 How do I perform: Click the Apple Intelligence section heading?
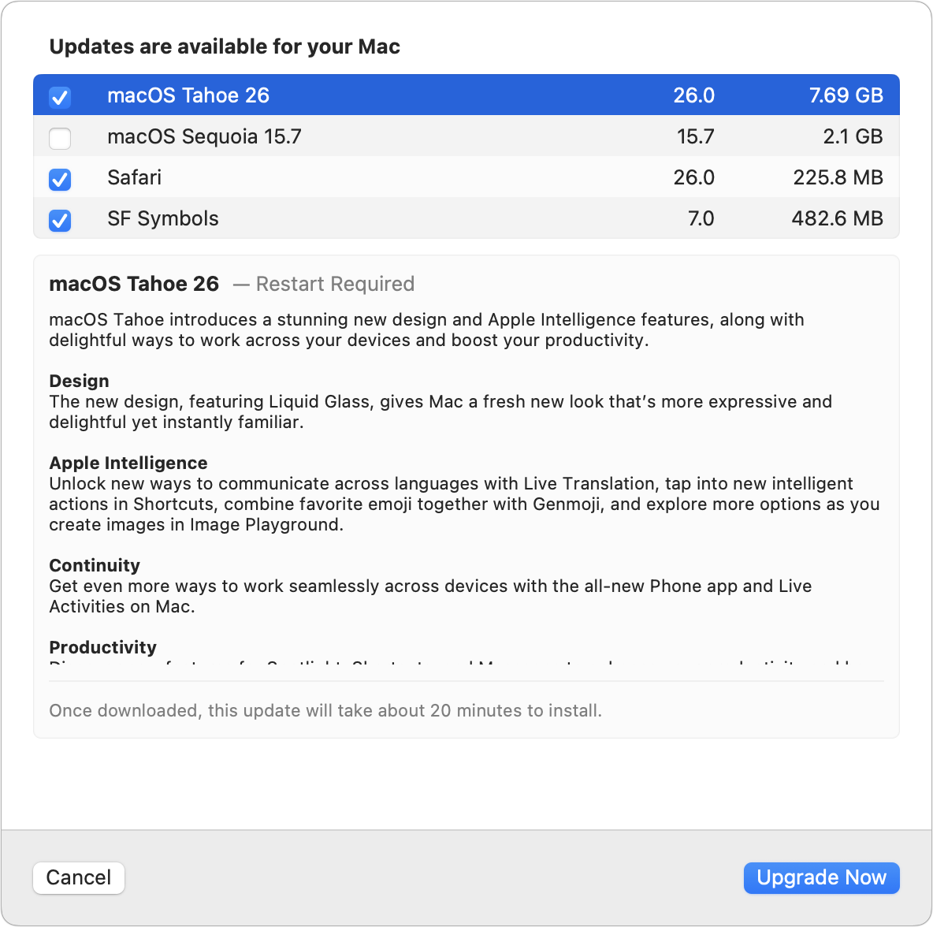[128, 463]
